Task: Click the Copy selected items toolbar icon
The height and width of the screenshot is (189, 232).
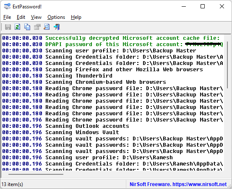Action: pos(27,27)
